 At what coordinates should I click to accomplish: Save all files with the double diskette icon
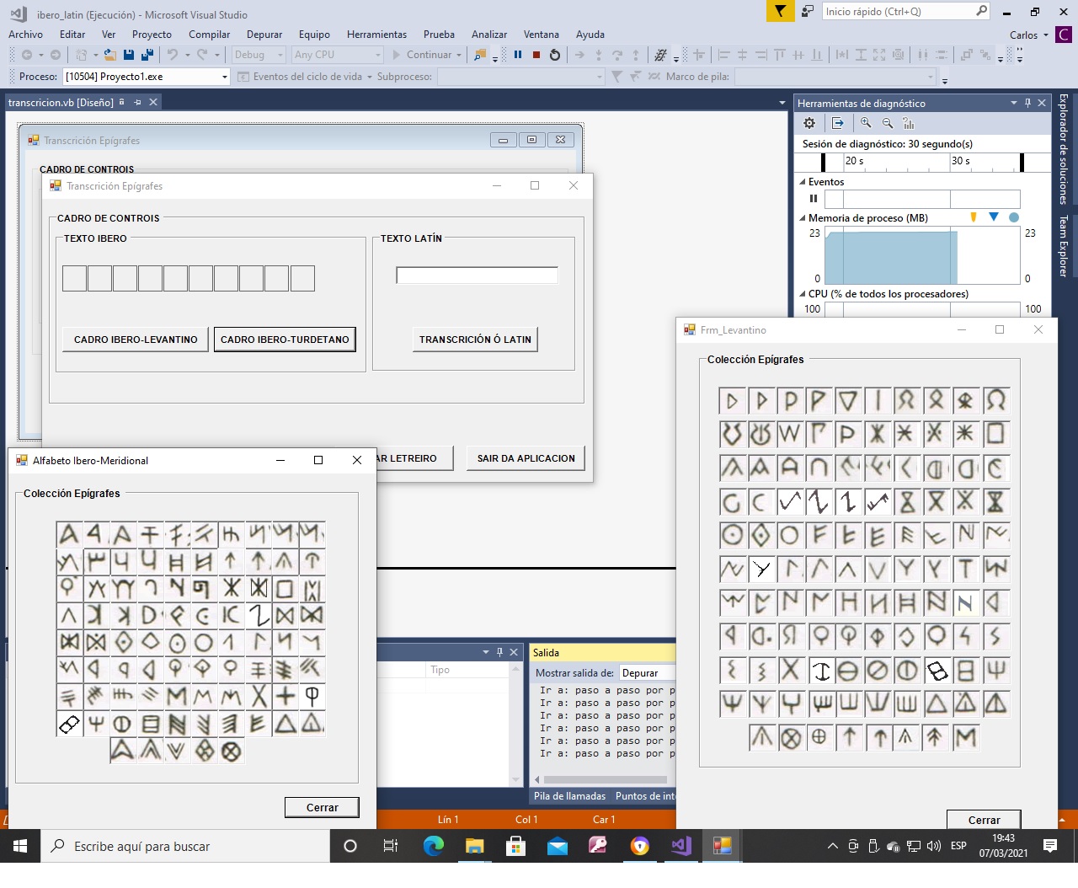click(147, 55)
